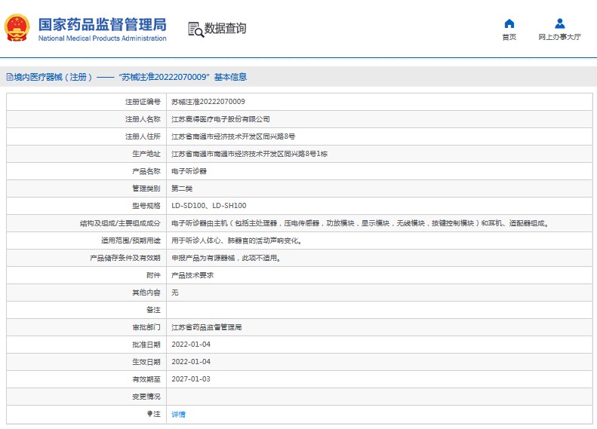This screenshot has height=429, width=597.
Task: Select registrant address 同兴路8号 value
Action: (233, 136)
